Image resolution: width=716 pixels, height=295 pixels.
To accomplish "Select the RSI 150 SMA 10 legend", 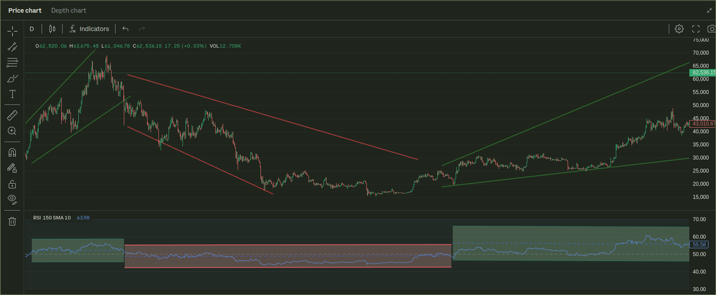I will [x=53, y=218].
